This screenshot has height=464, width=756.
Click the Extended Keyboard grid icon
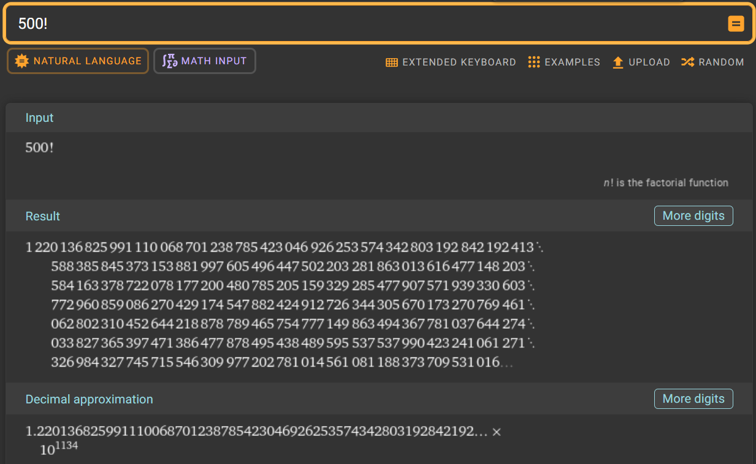[x=391, y=62]
